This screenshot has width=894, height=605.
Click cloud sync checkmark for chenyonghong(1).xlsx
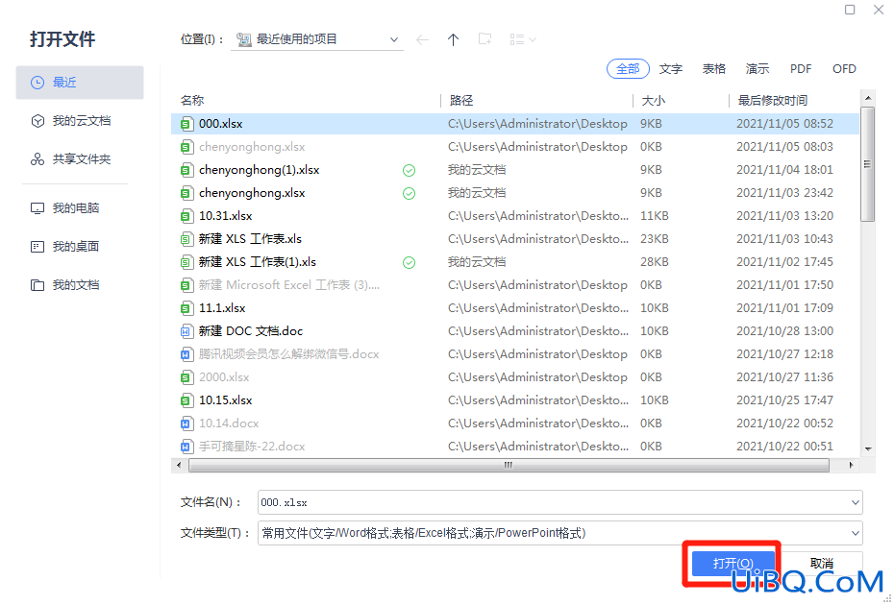tap(409, 170)
